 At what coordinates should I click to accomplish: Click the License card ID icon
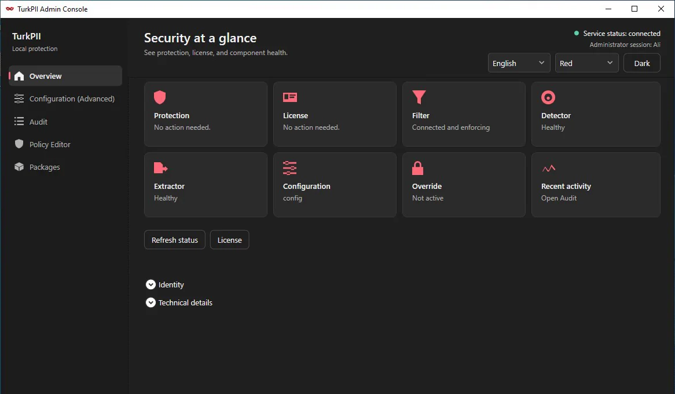tap(289, 97)
